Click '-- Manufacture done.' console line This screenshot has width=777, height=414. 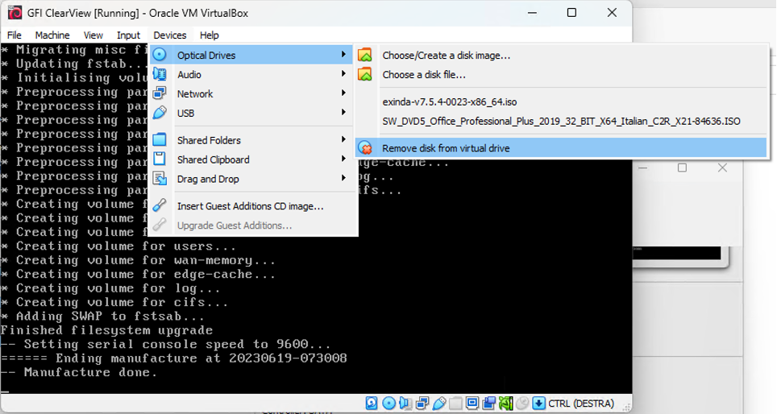pyautogui.click(x=79, y=372)
